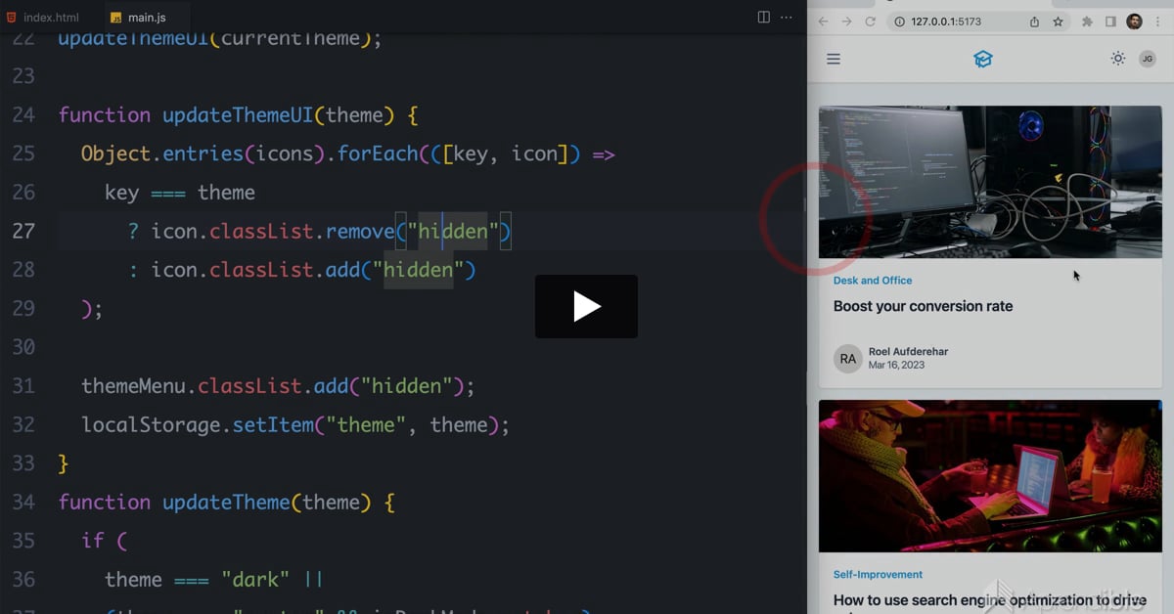Open the Chrome three-dot menu
This screenshot has height=614, width=1174.
pyautogui.click(x=1157, y=22)
